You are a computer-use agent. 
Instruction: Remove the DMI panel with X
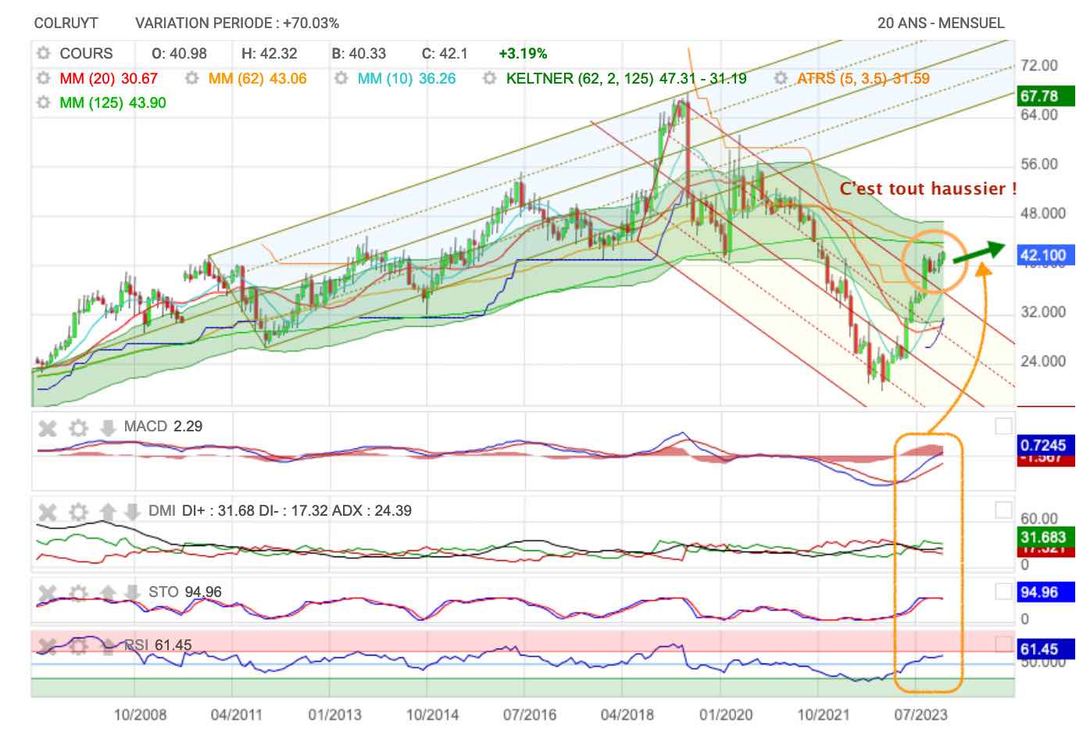click(x=48, y=513)
